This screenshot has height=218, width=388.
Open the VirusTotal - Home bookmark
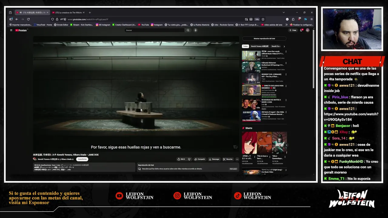point(43,25)
